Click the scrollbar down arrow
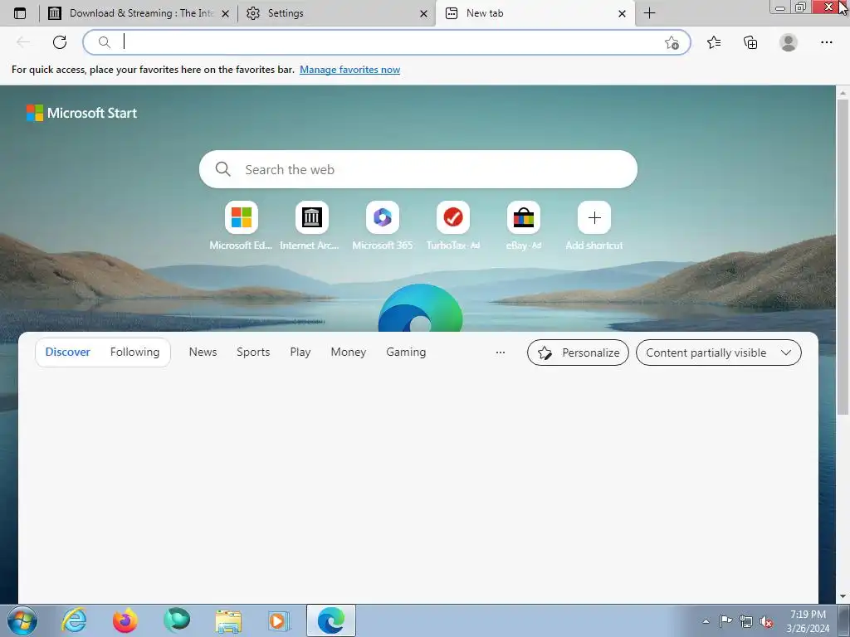This screenshot has width=850, height=637. [x=843, y=596]
